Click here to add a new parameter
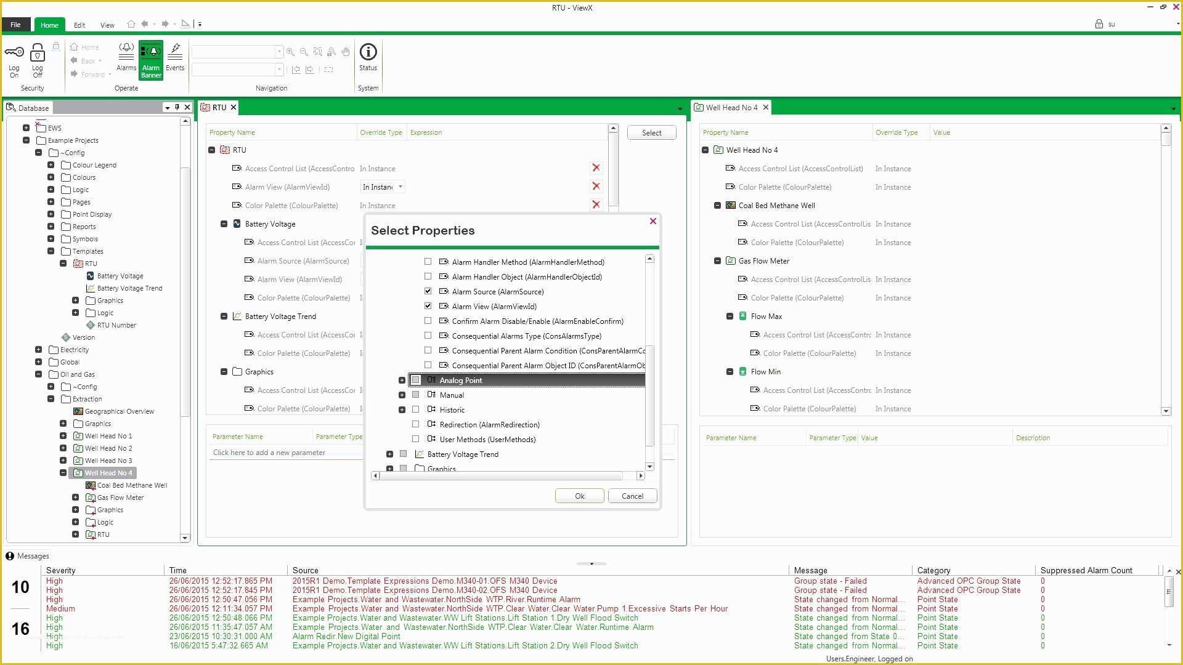This screenshot has width=1183, height=665. pos(269,453)
